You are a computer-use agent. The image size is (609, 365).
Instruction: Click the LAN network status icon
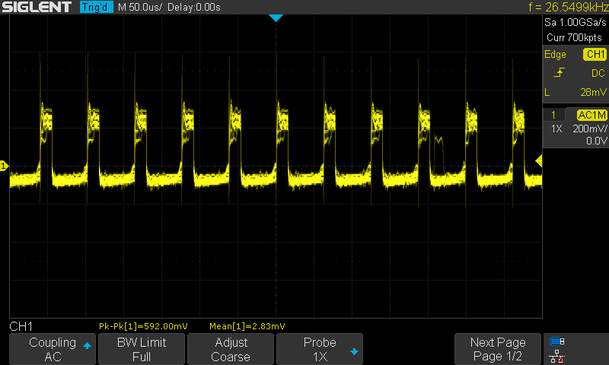[557, 356]
